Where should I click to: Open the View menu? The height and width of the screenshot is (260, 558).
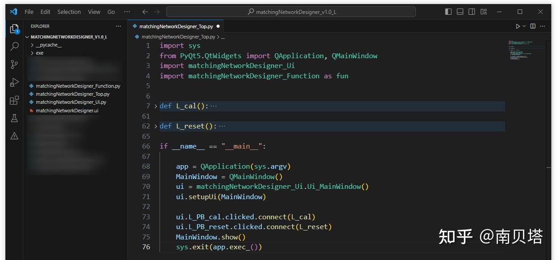[x=94, y=12]
